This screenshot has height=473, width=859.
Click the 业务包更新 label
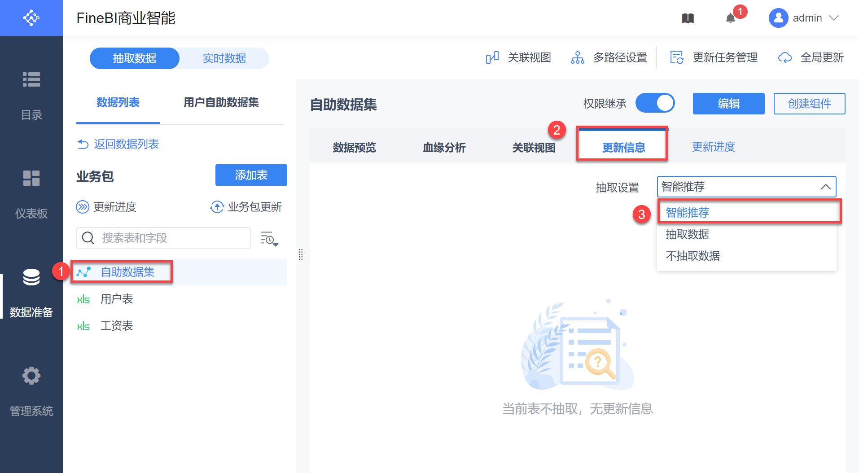tap(255, 207)
